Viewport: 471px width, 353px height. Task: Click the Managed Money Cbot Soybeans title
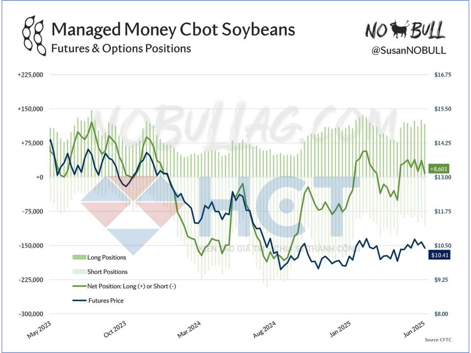pyautogui.click(x=173, y=29)
